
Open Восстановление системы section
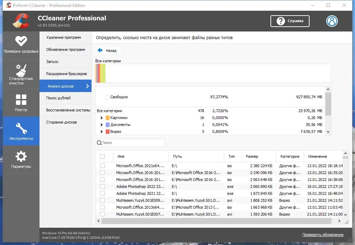tap(66, 110)
